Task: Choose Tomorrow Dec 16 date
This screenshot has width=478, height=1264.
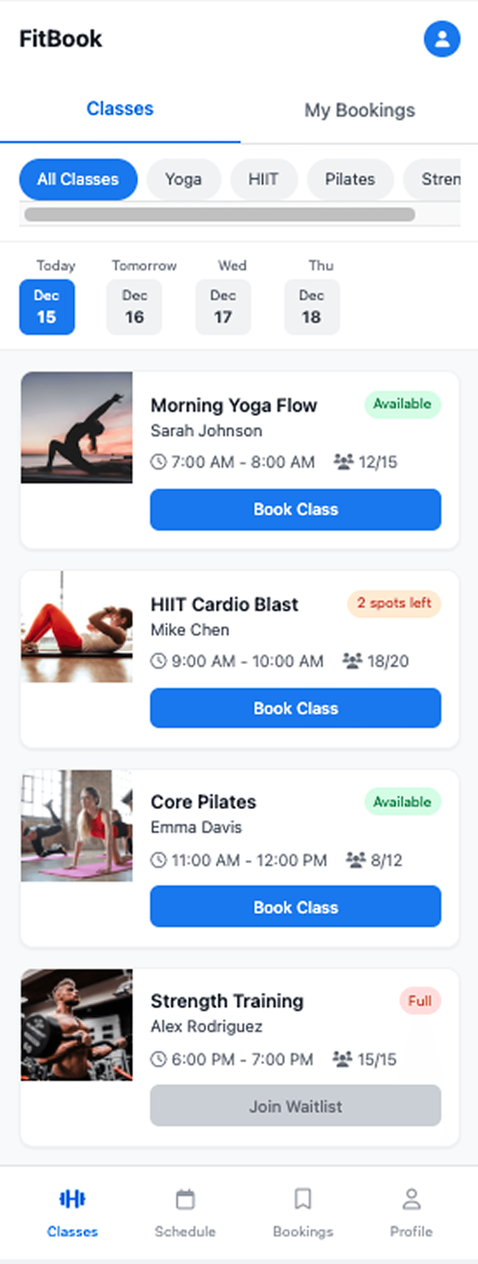Action: 134,307
